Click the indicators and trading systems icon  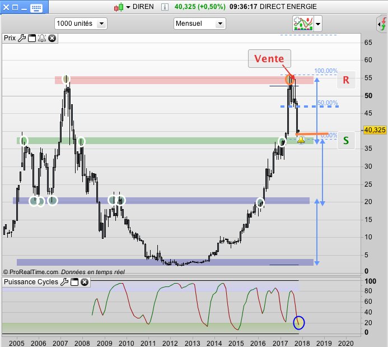click(303, 24)
